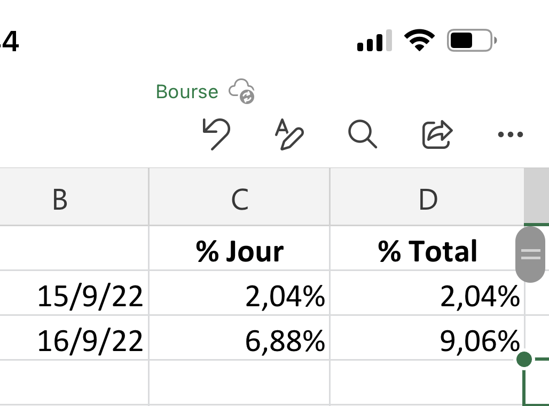549x406 pixels.
Task: Select column D header
Action: click(x=428, y=200)
